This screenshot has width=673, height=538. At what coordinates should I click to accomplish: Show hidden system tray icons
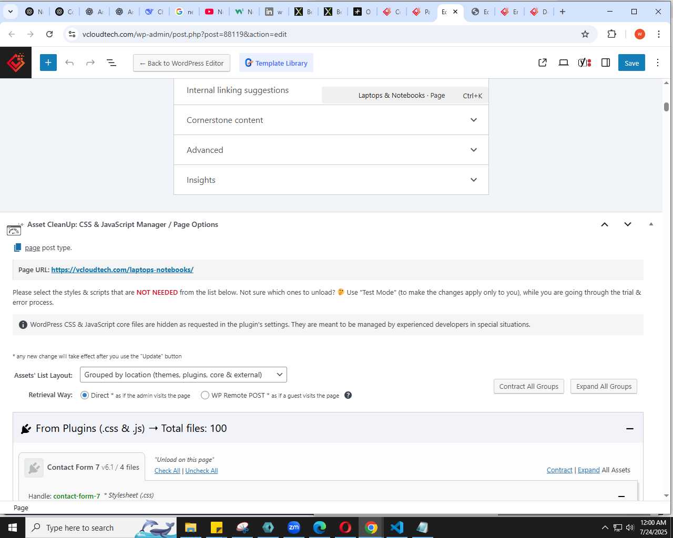[x=605, y=527]
